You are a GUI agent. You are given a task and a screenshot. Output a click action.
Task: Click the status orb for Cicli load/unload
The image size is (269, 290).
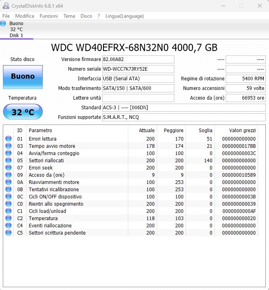pyautogui.click(x=8, y=211)
